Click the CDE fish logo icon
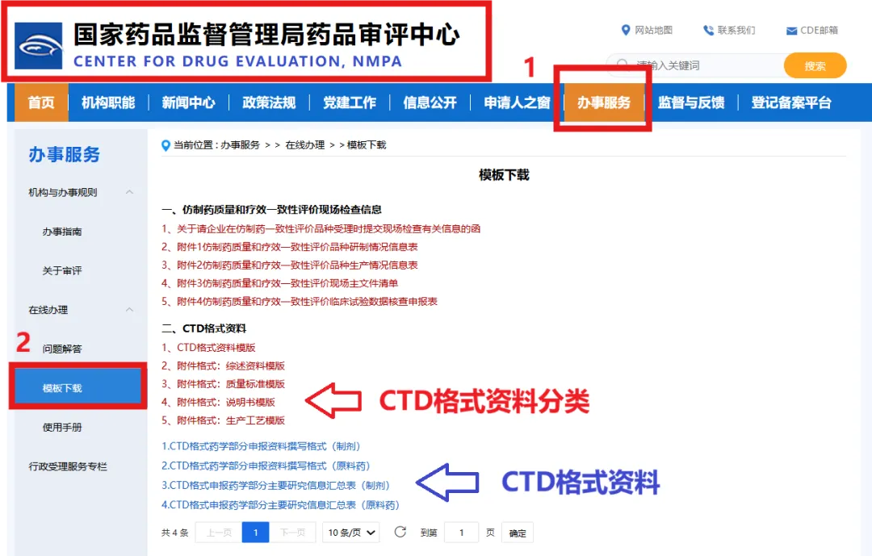Image resolution: width=872 pixels, height=556 pixels. coord(39,46)
